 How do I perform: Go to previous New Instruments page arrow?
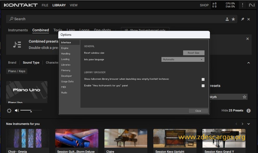(x=236, y=124)
